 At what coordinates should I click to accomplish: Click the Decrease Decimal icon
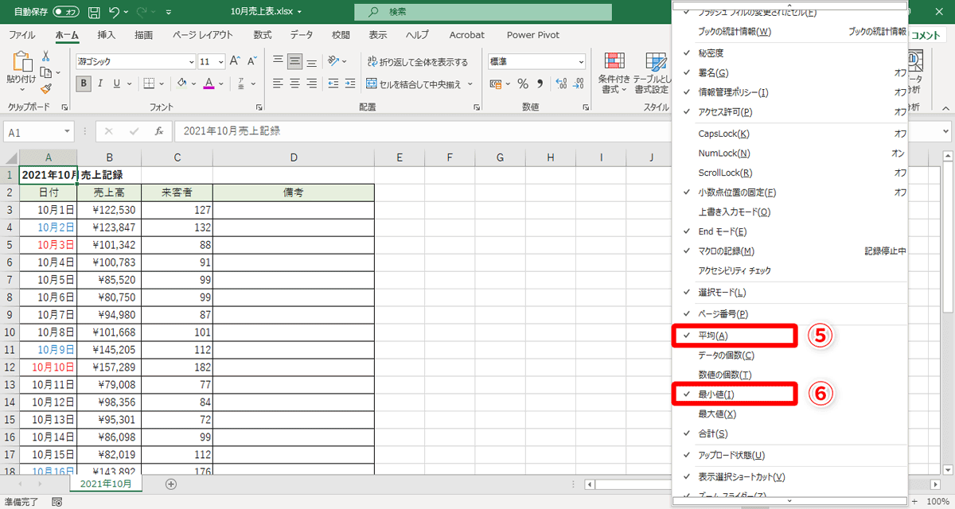pyautogui.click(x=578, y=84)
